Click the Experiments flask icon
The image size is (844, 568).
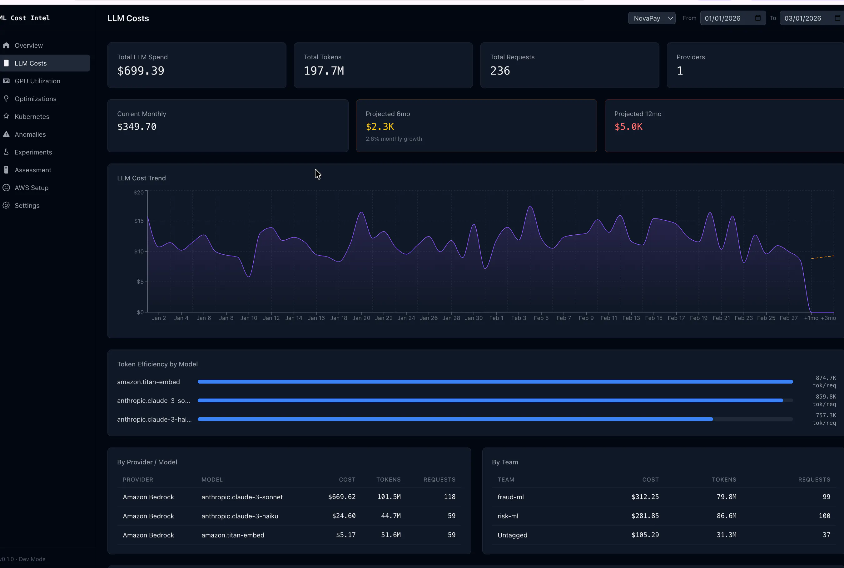(x=6, y=152)
